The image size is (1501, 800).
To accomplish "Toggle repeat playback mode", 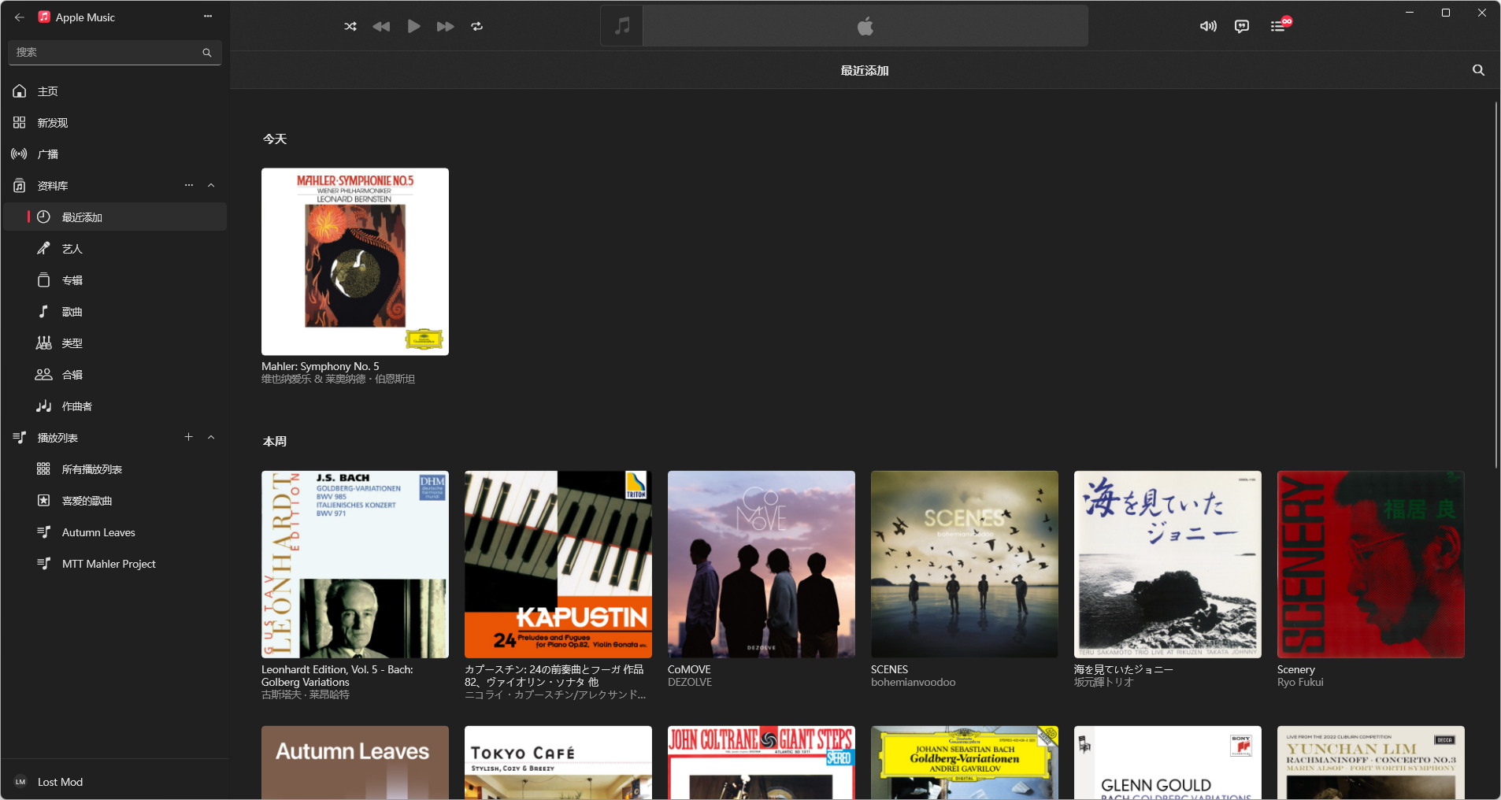I will 476,26.
